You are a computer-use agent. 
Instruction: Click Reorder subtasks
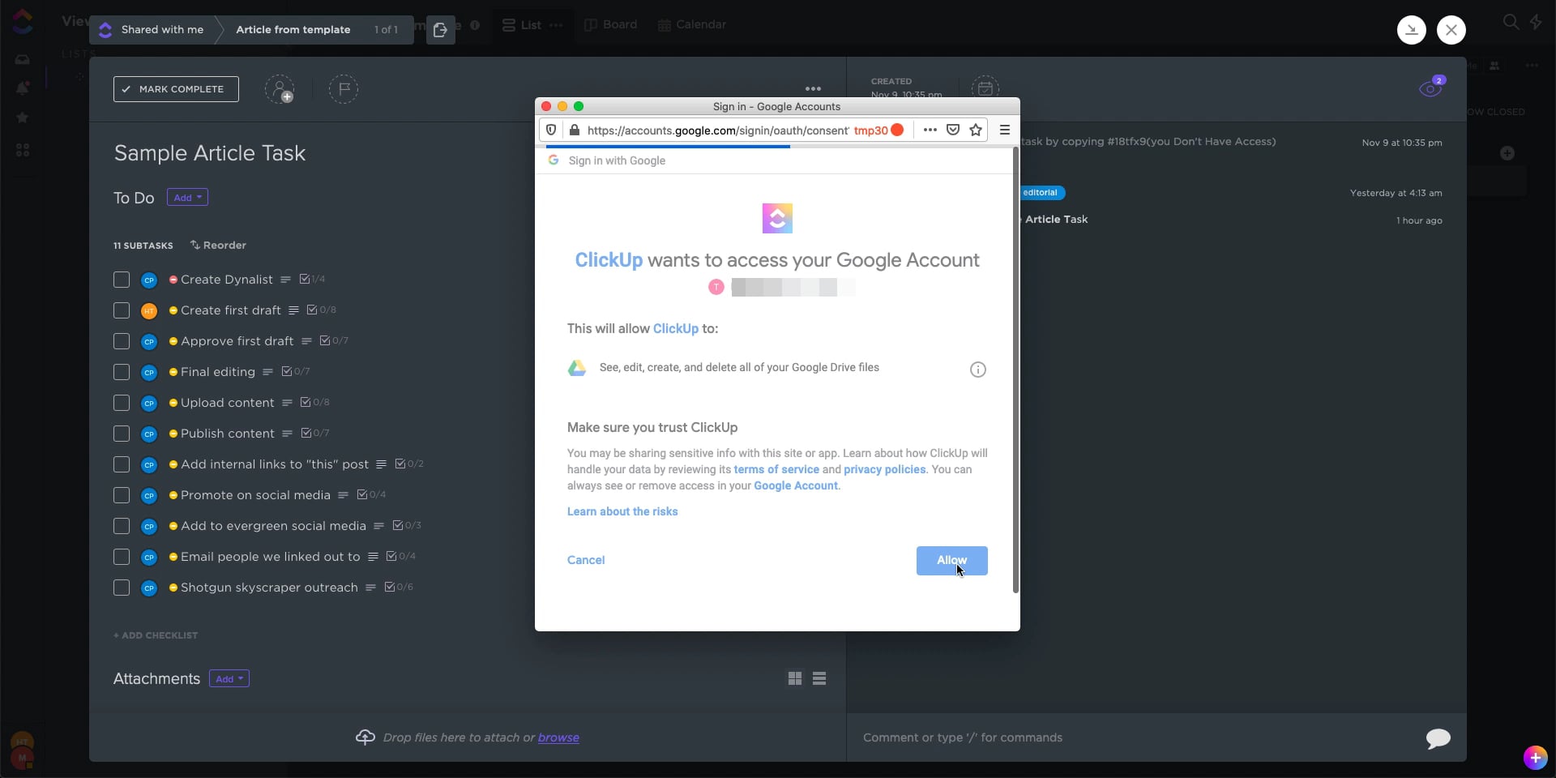[x=218, y=245]
